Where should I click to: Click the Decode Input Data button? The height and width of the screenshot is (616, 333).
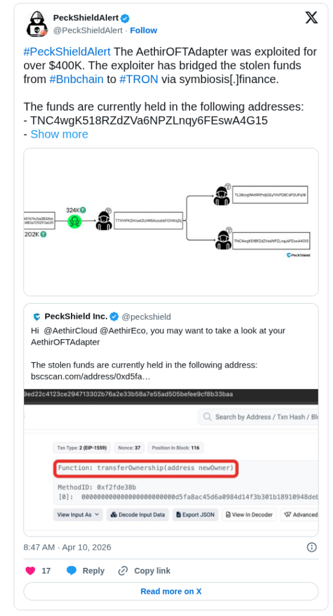point(138,515)
